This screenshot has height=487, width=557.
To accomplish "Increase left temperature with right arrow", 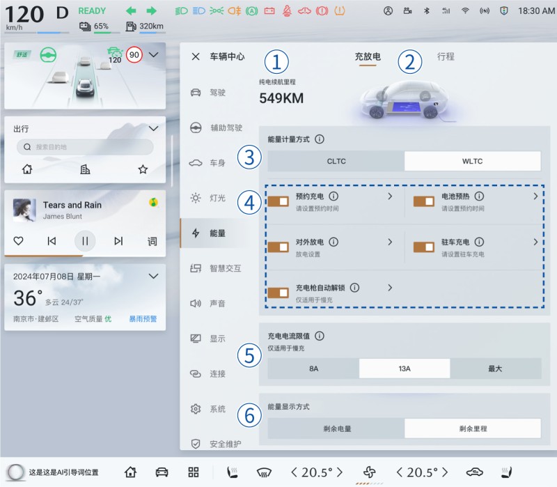I will click(x=340, y=472).
